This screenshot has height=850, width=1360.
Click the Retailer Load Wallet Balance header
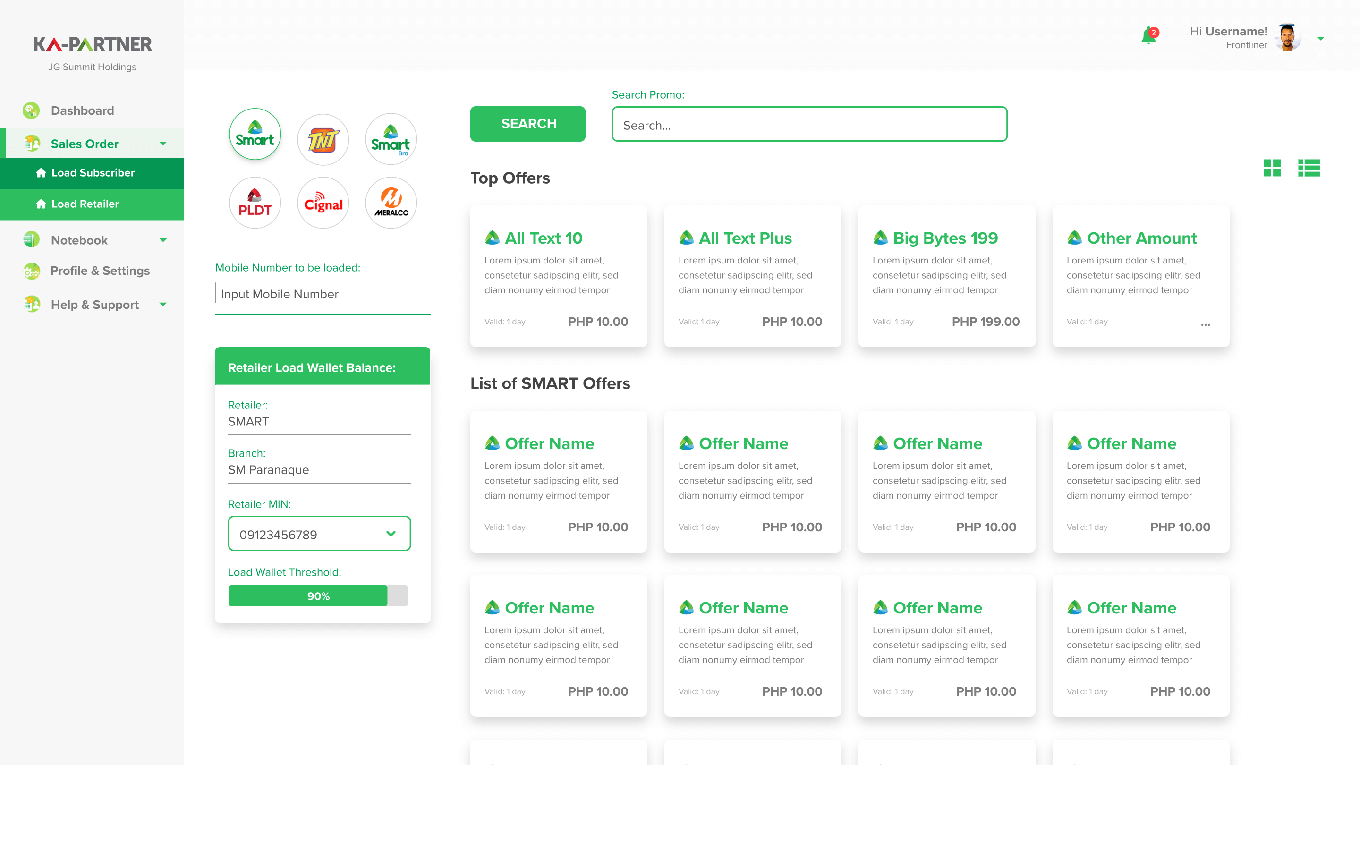coord(323,366)
